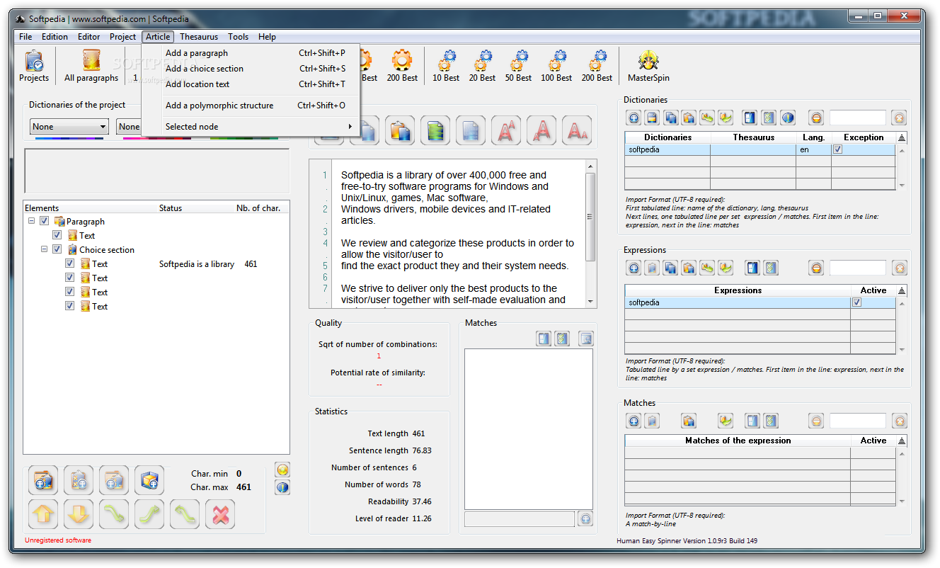The image size is (940, 568).
Task: Clear Dictionaries filter with orange X icon
Action: 899,118
